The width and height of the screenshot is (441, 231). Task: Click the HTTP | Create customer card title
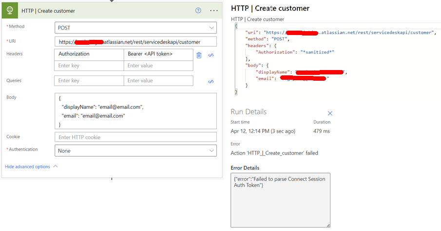pyautogui.click(x=48, y=11)
